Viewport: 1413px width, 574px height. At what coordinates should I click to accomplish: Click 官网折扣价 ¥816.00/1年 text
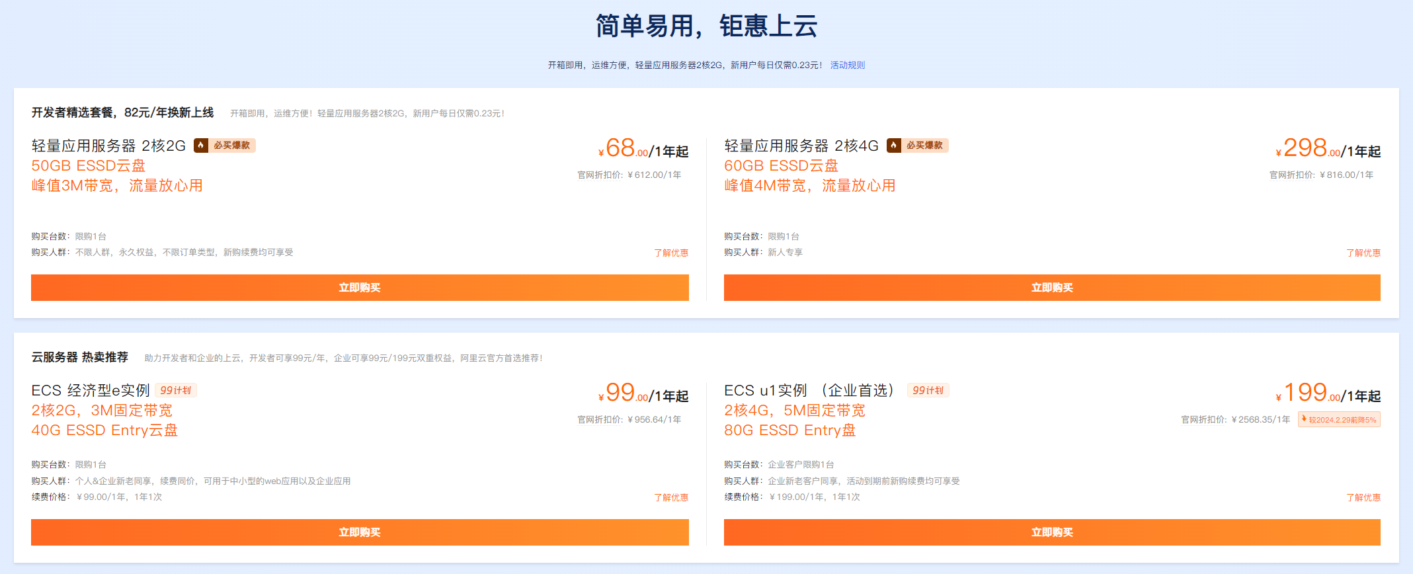(x=1322, y=175)
